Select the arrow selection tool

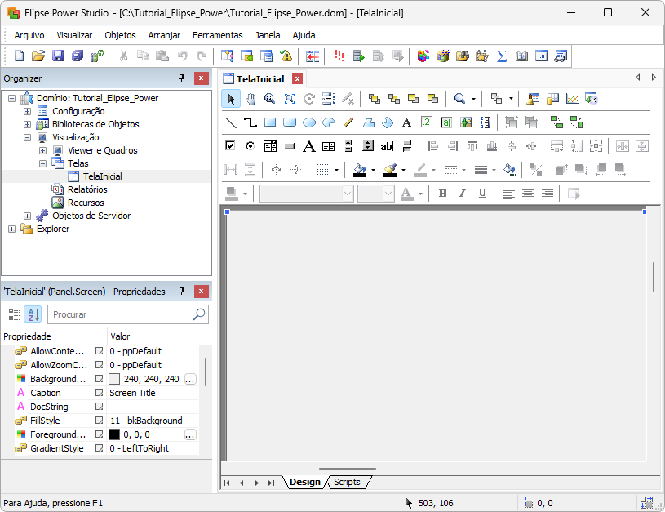[x=231, y=99]
